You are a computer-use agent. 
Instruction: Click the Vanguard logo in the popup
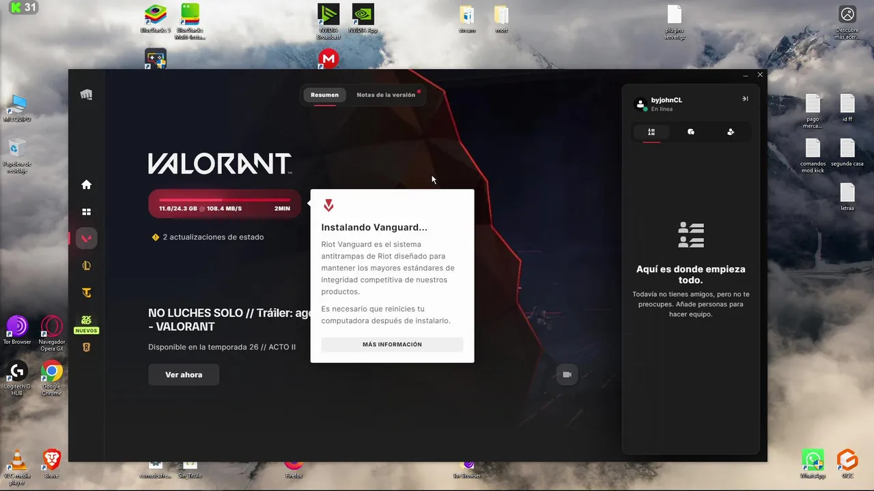328,205
